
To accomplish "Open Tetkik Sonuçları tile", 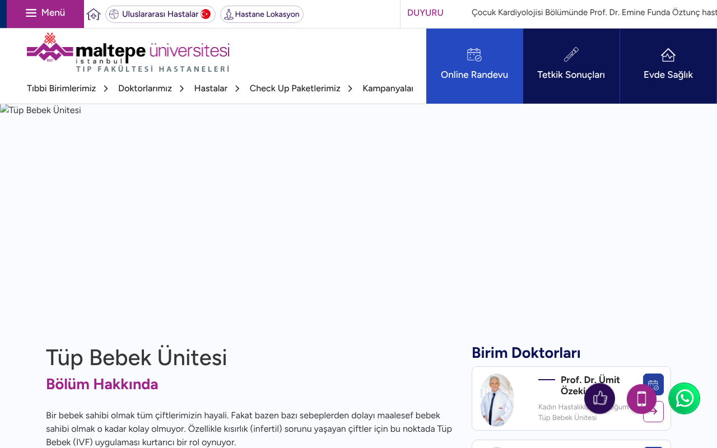I will [x=571, y=66].
